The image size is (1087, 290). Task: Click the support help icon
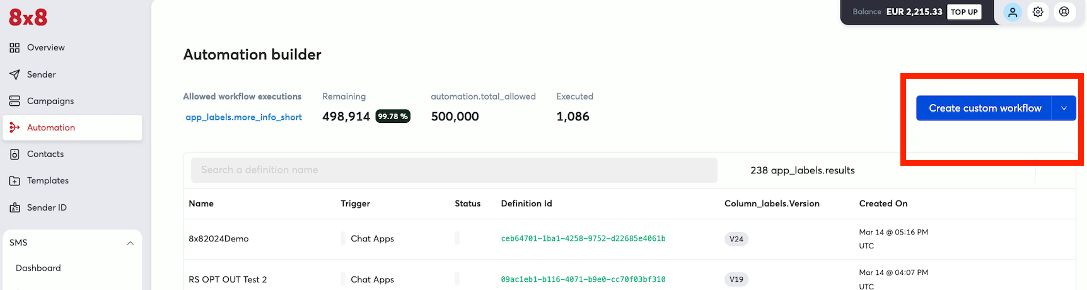(x=1064, y=12)
